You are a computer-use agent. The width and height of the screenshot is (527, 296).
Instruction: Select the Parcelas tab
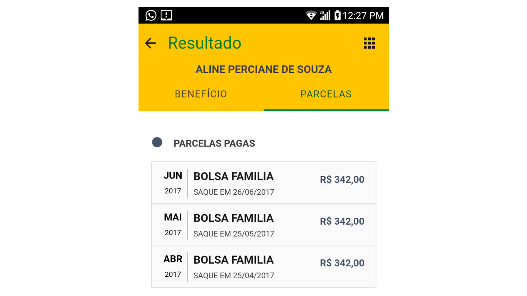(x=326, y=94)
